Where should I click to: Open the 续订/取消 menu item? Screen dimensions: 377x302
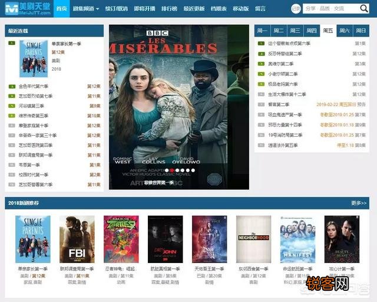[117, 9]
